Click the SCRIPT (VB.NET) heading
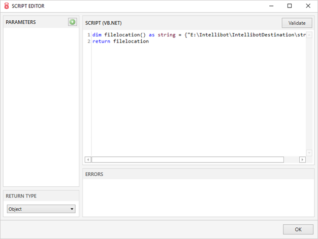The image size is (318, 239). click(x=104, y=23)
